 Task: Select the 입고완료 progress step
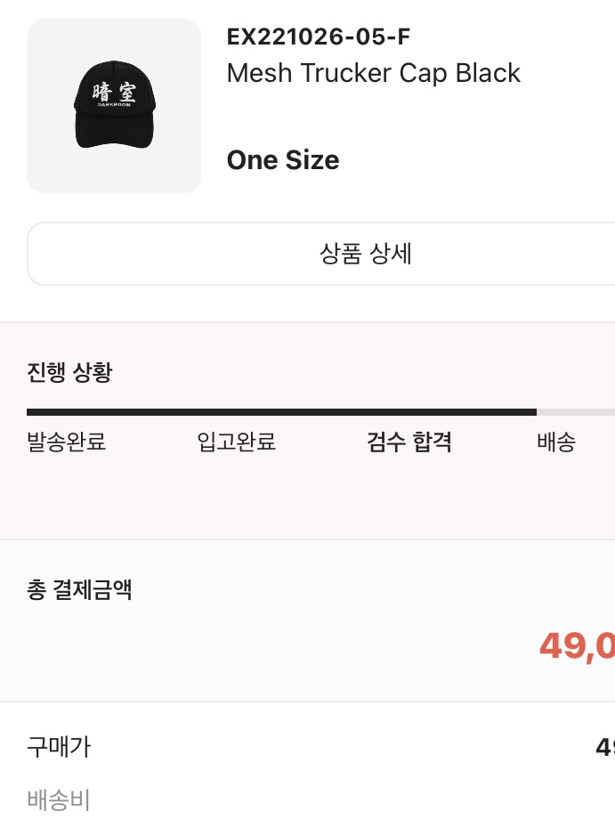point(237,442)
